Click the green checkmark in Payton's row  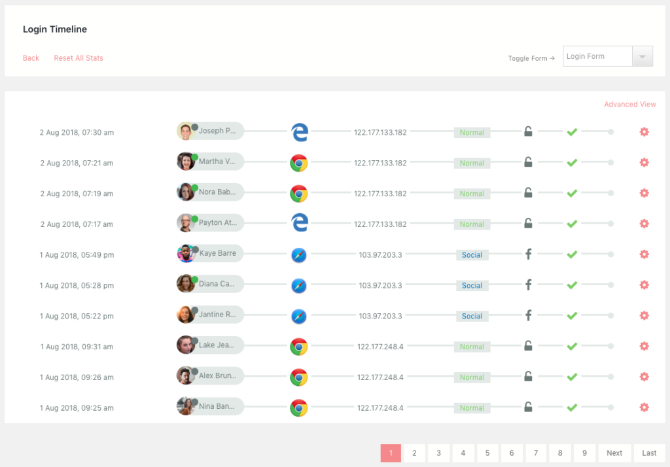[572, 224]
